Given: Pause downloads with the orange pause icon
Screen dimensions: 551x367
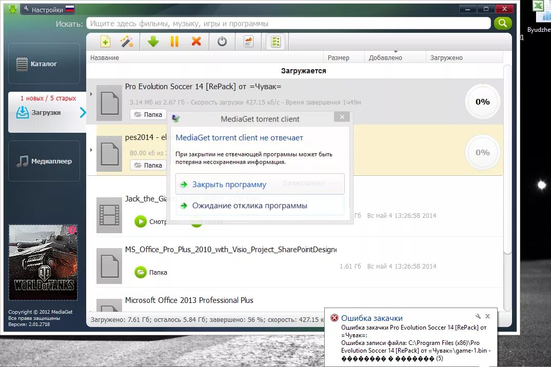Looking at the screenshot, I should point(174,42).
